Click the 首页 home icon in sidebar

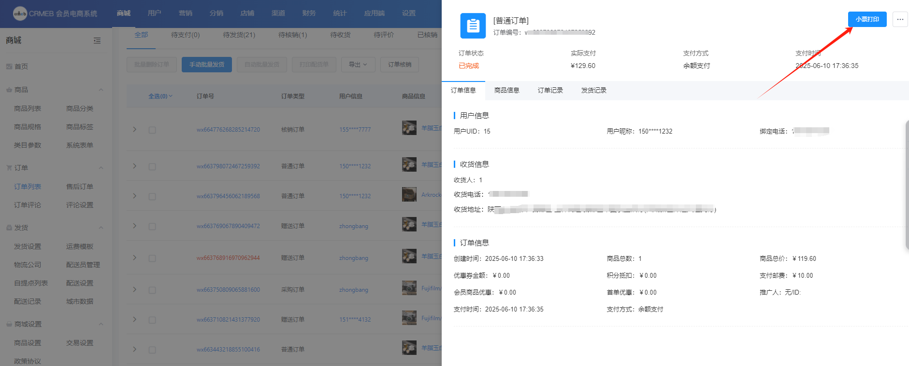9,67
